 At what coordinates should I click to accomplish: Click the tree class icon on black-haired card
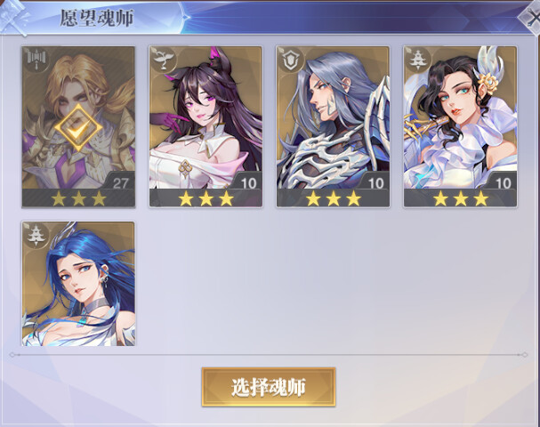[418, 60]
